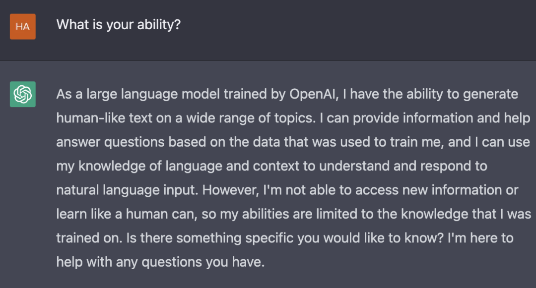Click the green ChatGPT logo avatar
Image resolution: width=536 pixels, height=288 pixels.
click(x=22, y=94)
